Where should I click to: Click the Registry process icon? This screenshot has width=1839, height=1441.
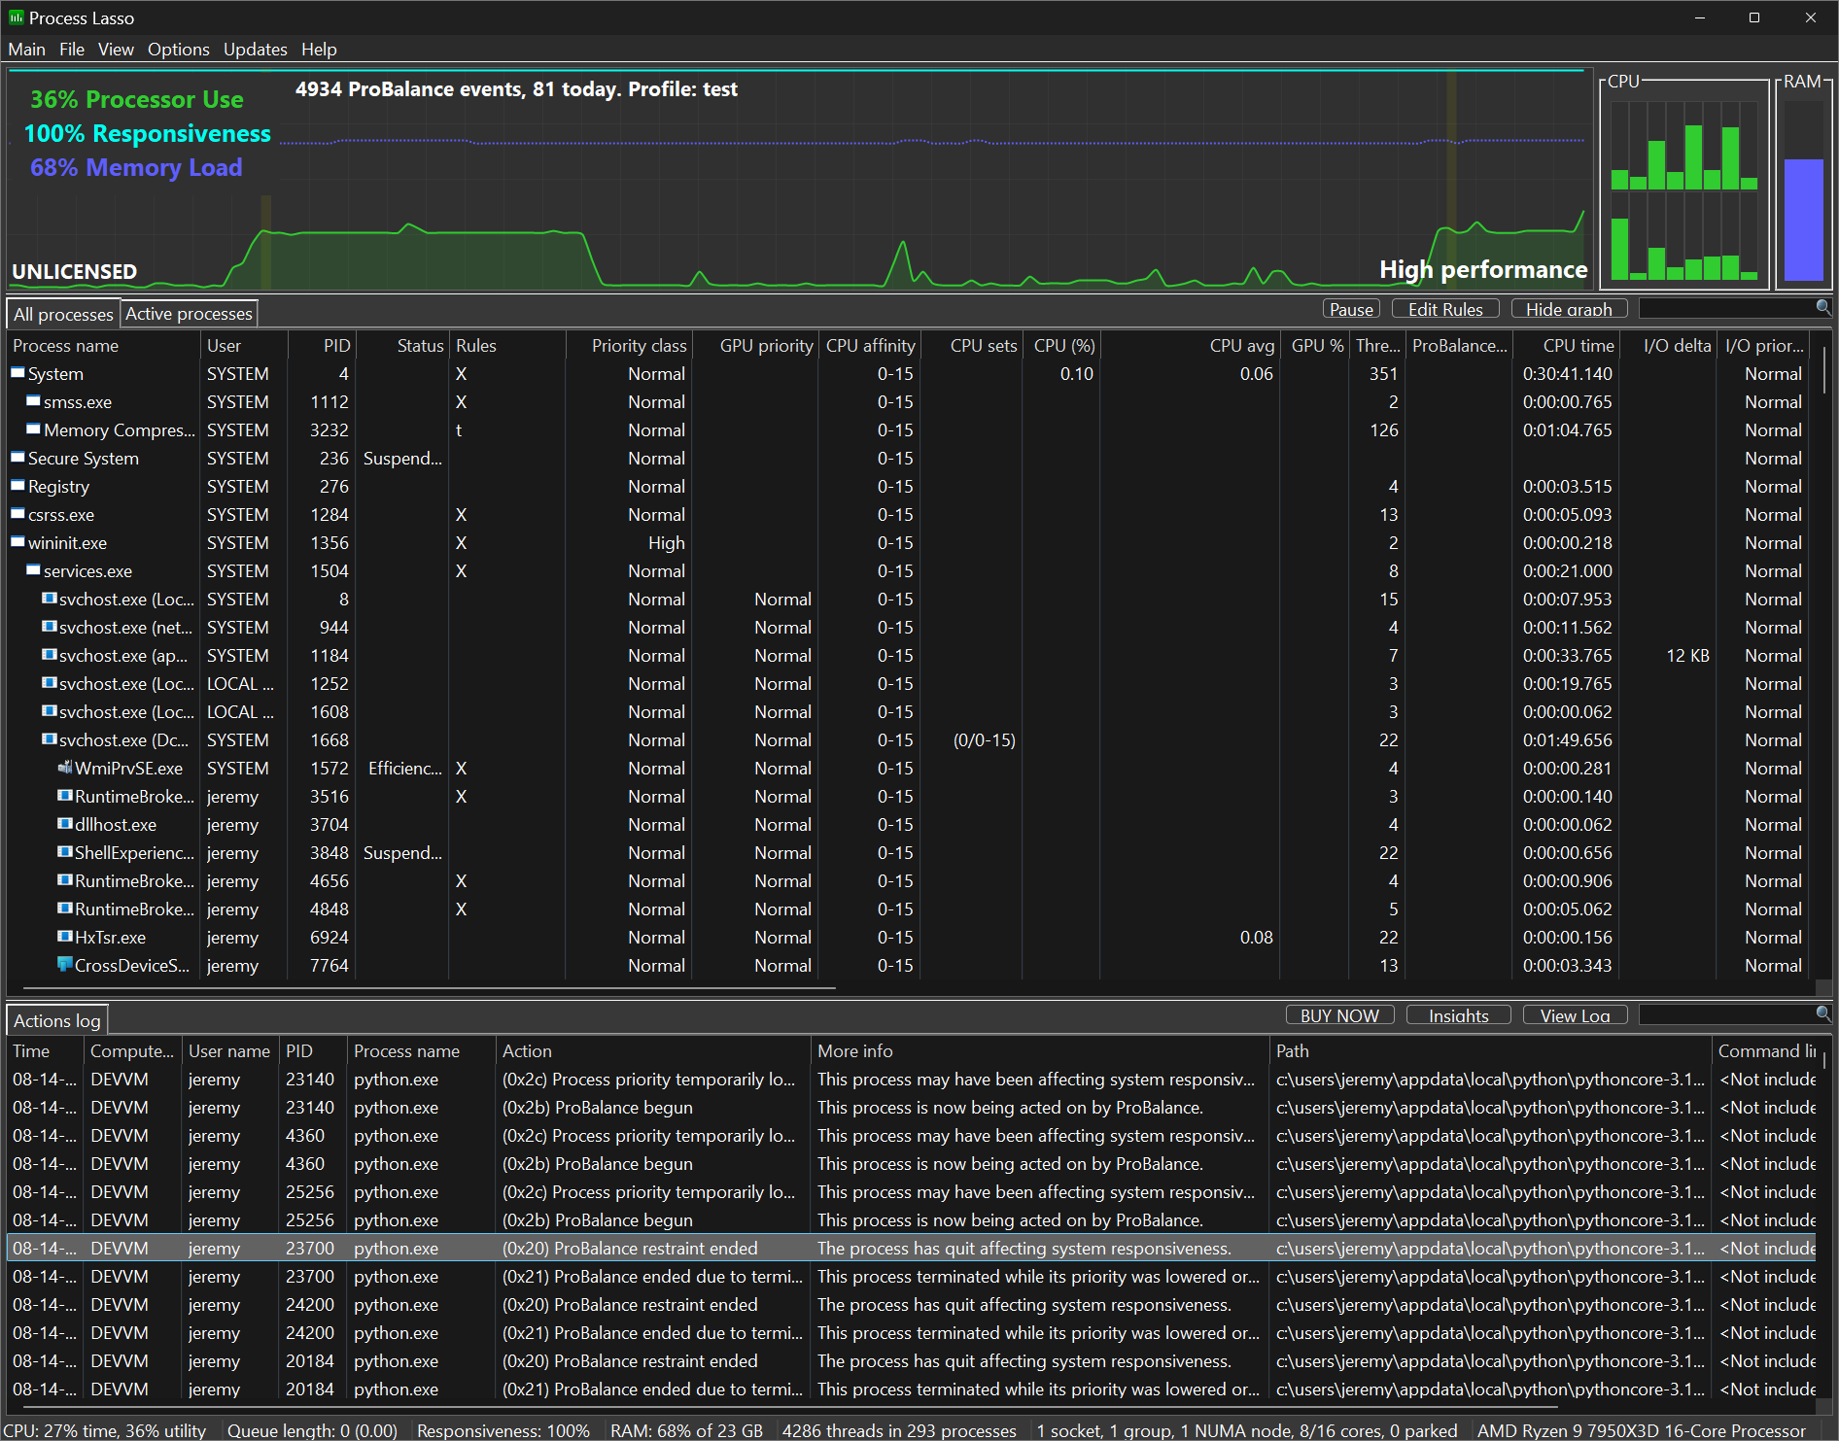tap(17, 486)
